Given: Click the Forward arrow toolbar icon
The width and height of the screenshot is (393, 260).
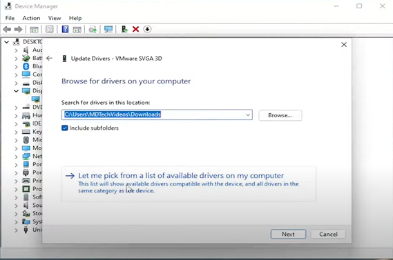Looking at the screenshot, I should [18, 29].
